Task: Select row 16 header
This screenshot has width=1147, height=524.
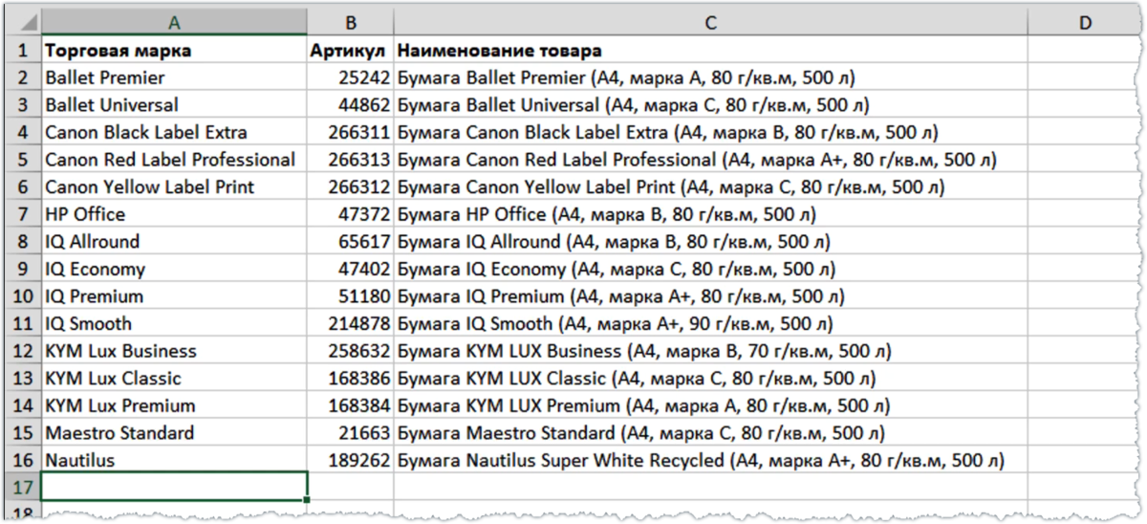Action: click(24, 460)
